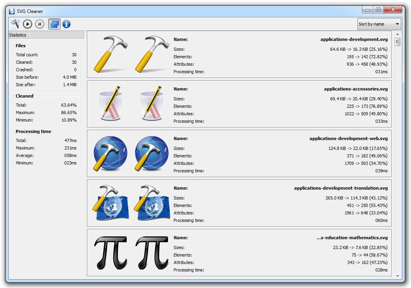Click size value 265.0 KiB -> 114.3 KiB (43.13%)
This screenshot has height=288, width=411.
click(x=356, y=198)
